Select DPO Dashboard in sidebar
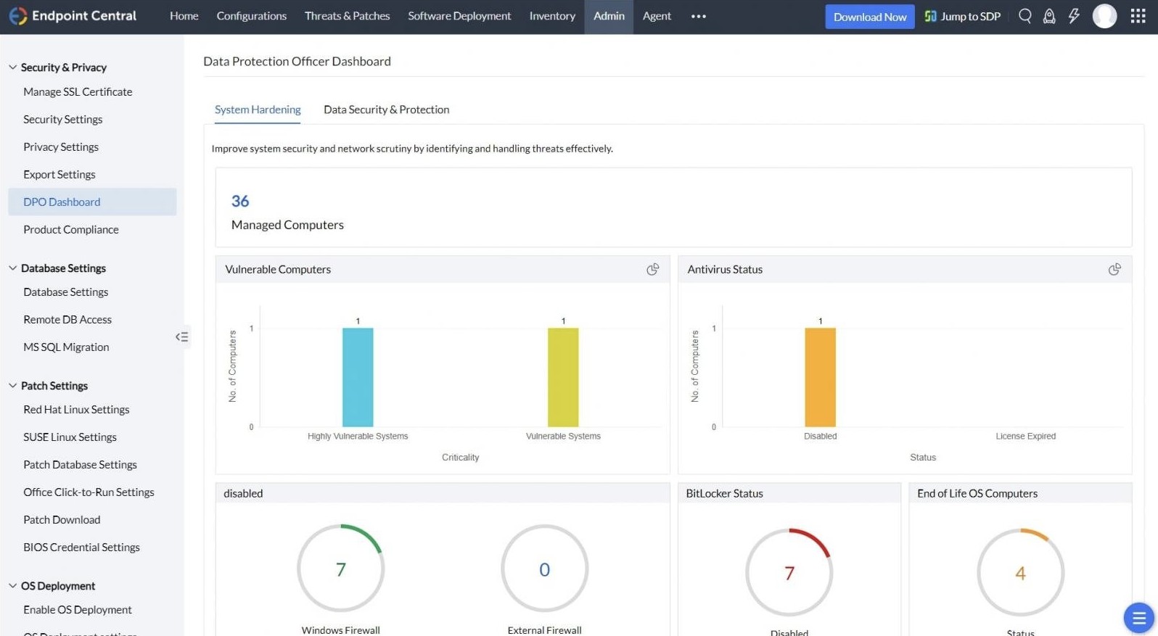The height and width of the screenshot is (636, 1158). pyautogui.click(x=92, y=202)
